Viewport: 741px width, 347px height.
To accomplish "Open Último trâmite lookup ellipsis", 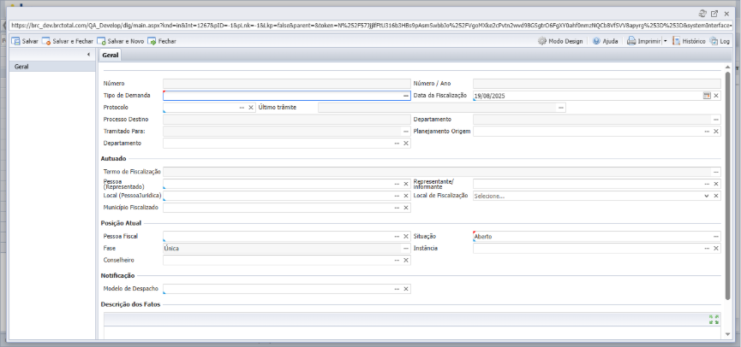I will coord(561,108).
